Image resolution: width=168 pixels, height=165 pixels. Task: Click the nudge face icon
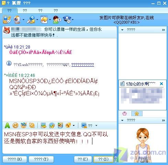coord(32,125)
